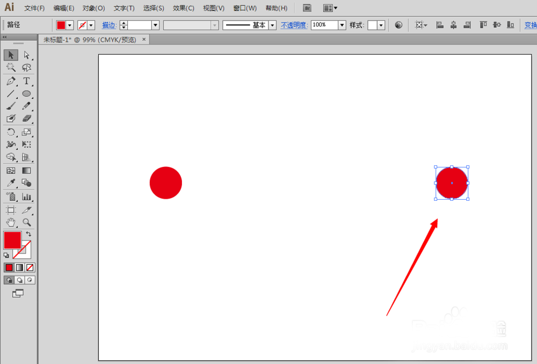The image size is (537, 364).
Task: Select the Perspective Grid tool
Action: coord(26,157)
